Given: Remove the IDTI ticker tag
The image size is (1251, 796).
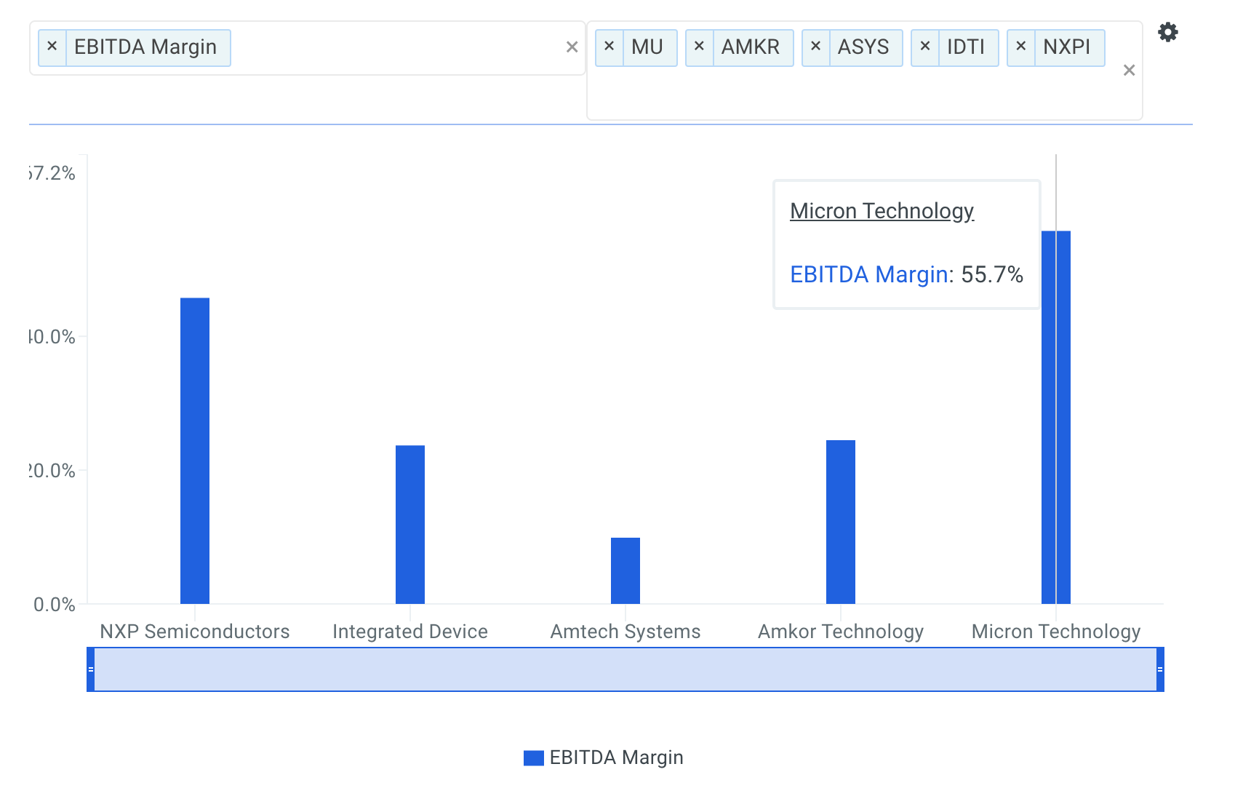Looking at the screenshot, I should click(x=925, y=47).
